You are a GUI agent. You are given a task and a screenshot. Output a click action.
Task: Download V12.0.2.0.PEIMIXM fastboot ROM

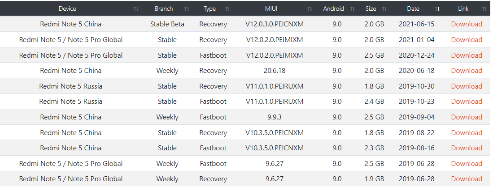467,55
